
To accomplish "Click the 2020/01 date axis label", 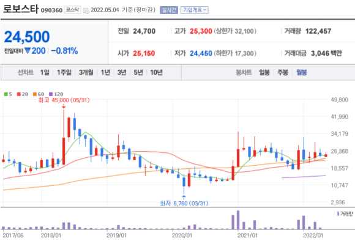I will tap(182, 235).
